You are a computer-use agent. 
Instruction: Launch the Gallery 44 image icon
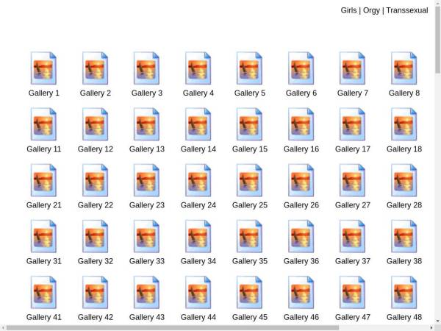tap(198, 292)
